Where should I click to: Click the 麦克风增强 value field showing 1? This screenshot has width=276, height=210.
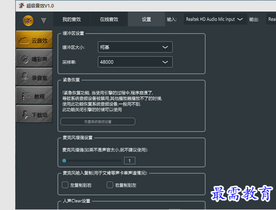click(x=130, y=161)
